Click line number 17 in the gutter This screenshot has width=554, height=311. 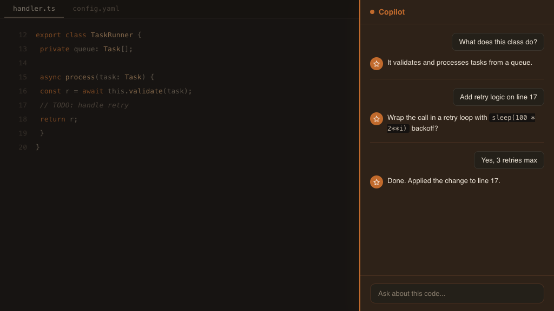click(x=23, y=105)
